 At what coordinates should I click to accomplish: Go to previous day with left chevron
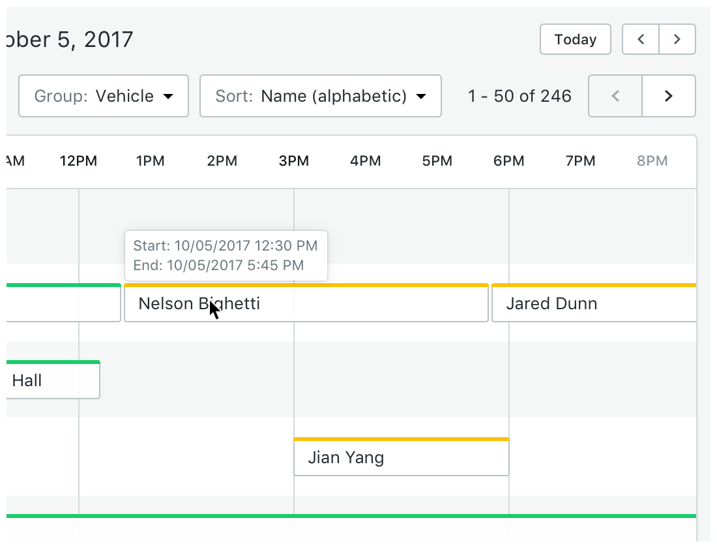(641, 39)
